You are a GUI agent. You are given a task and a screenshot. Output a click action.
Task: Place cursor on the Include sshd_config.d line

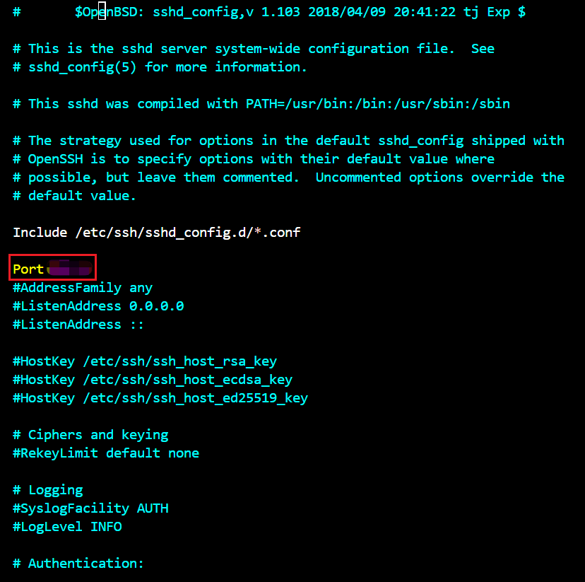coord(157,233)
